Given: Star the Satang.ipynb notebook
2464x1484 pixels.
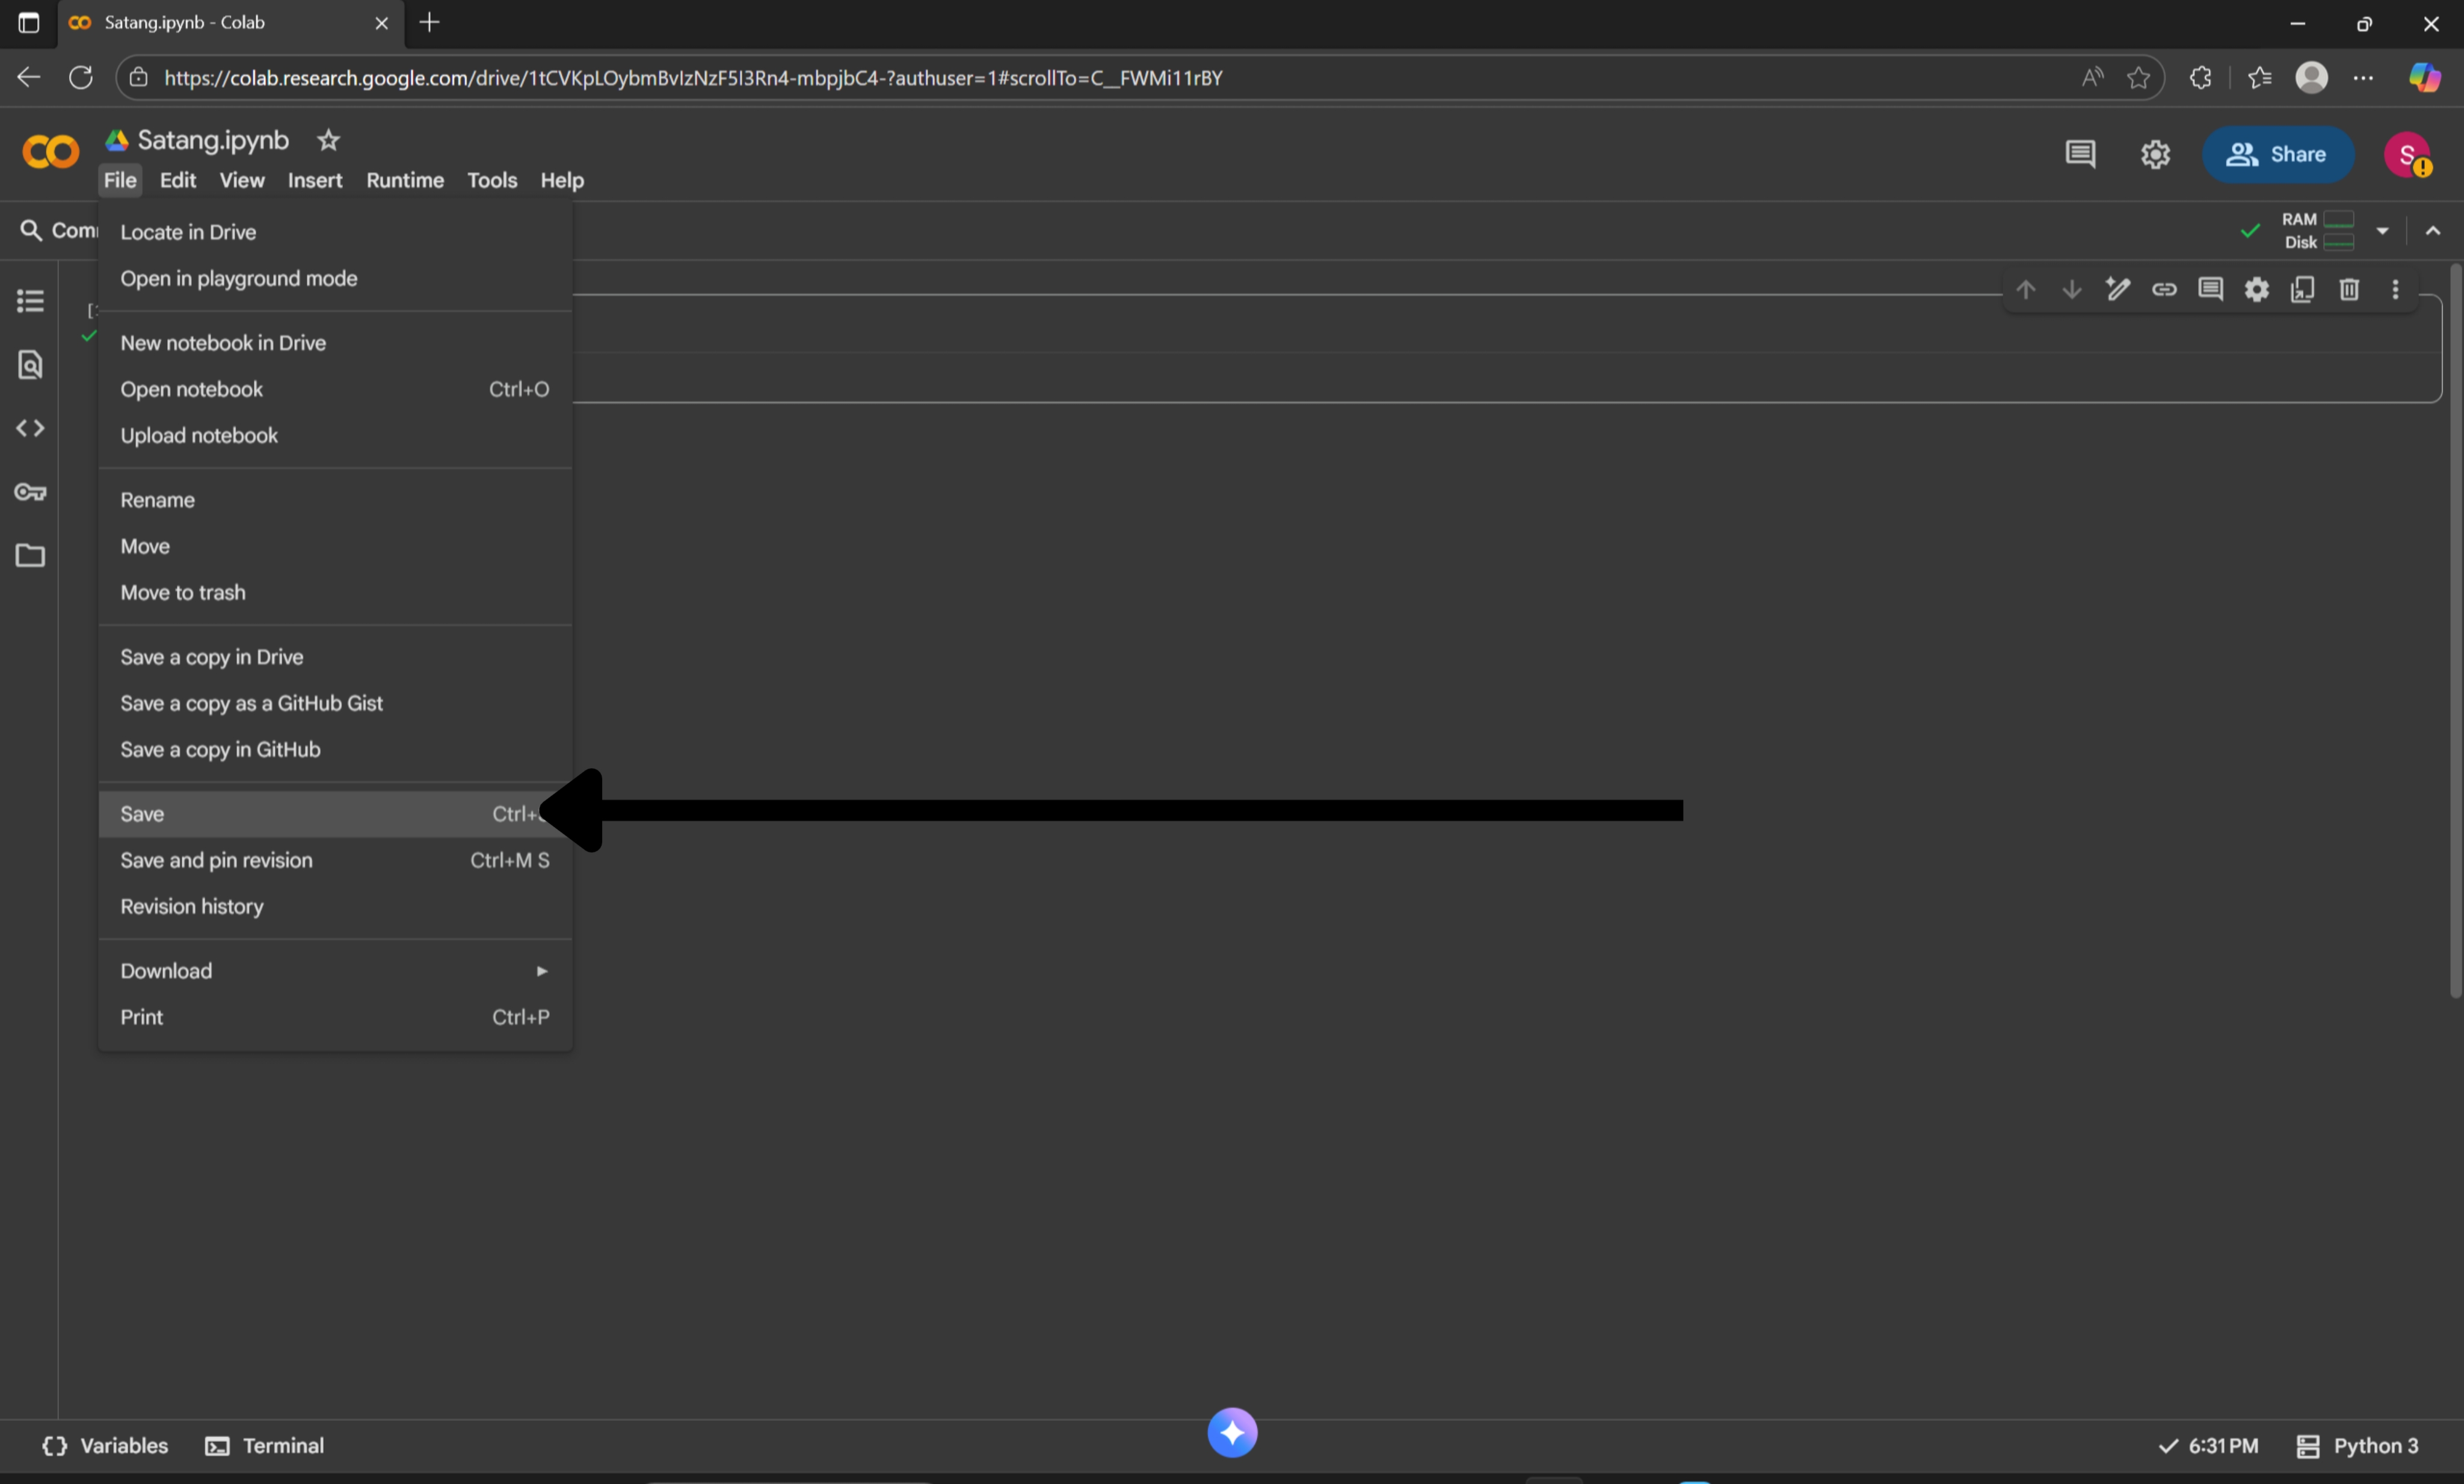Looking at the screenshot, I should tap(328, 141).
